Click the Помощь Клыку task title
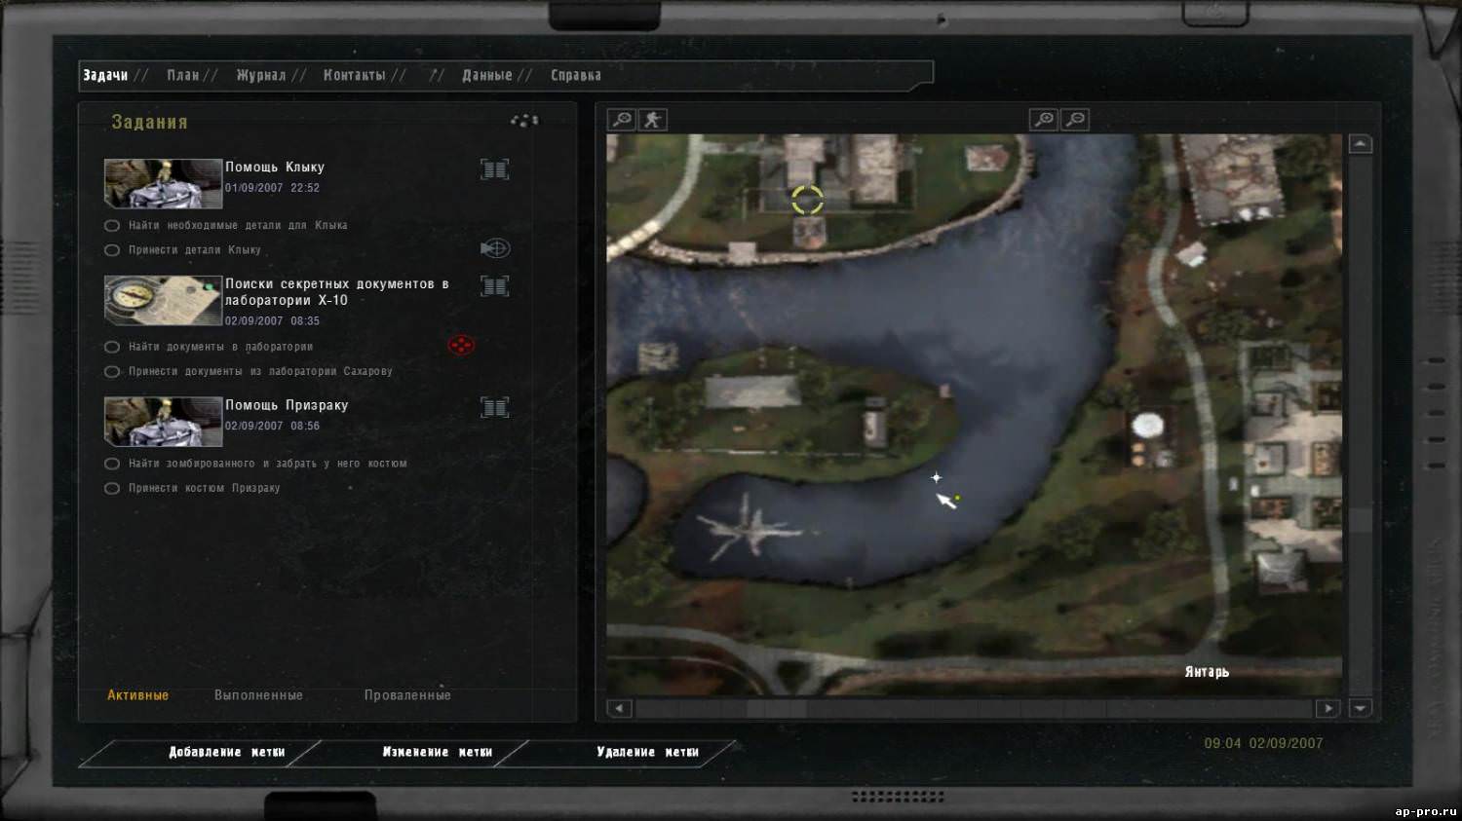 (x=275, y=168)
